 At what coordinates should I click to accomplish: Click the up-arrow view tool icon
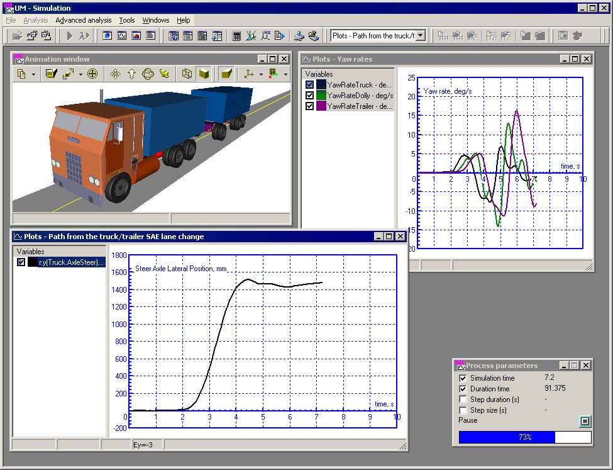[x=131, y=74]
